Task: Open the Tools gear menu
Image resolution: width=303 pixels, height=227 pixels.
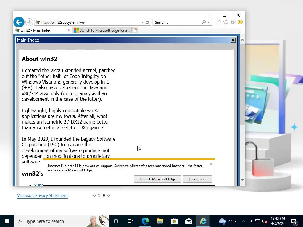Action: (233, 22)
